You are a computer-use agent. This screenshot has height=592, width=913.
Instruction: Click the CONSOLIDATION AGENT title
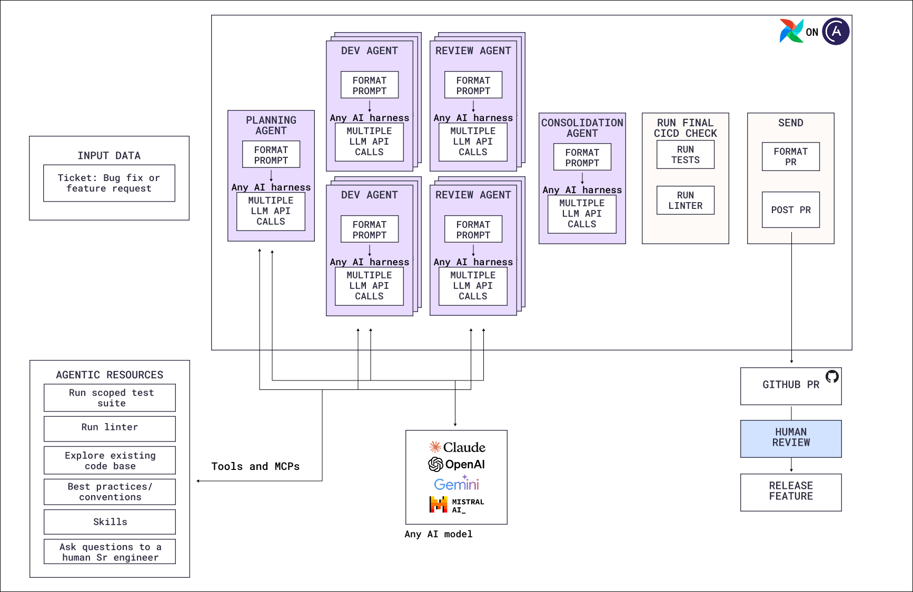pos(582,128)
